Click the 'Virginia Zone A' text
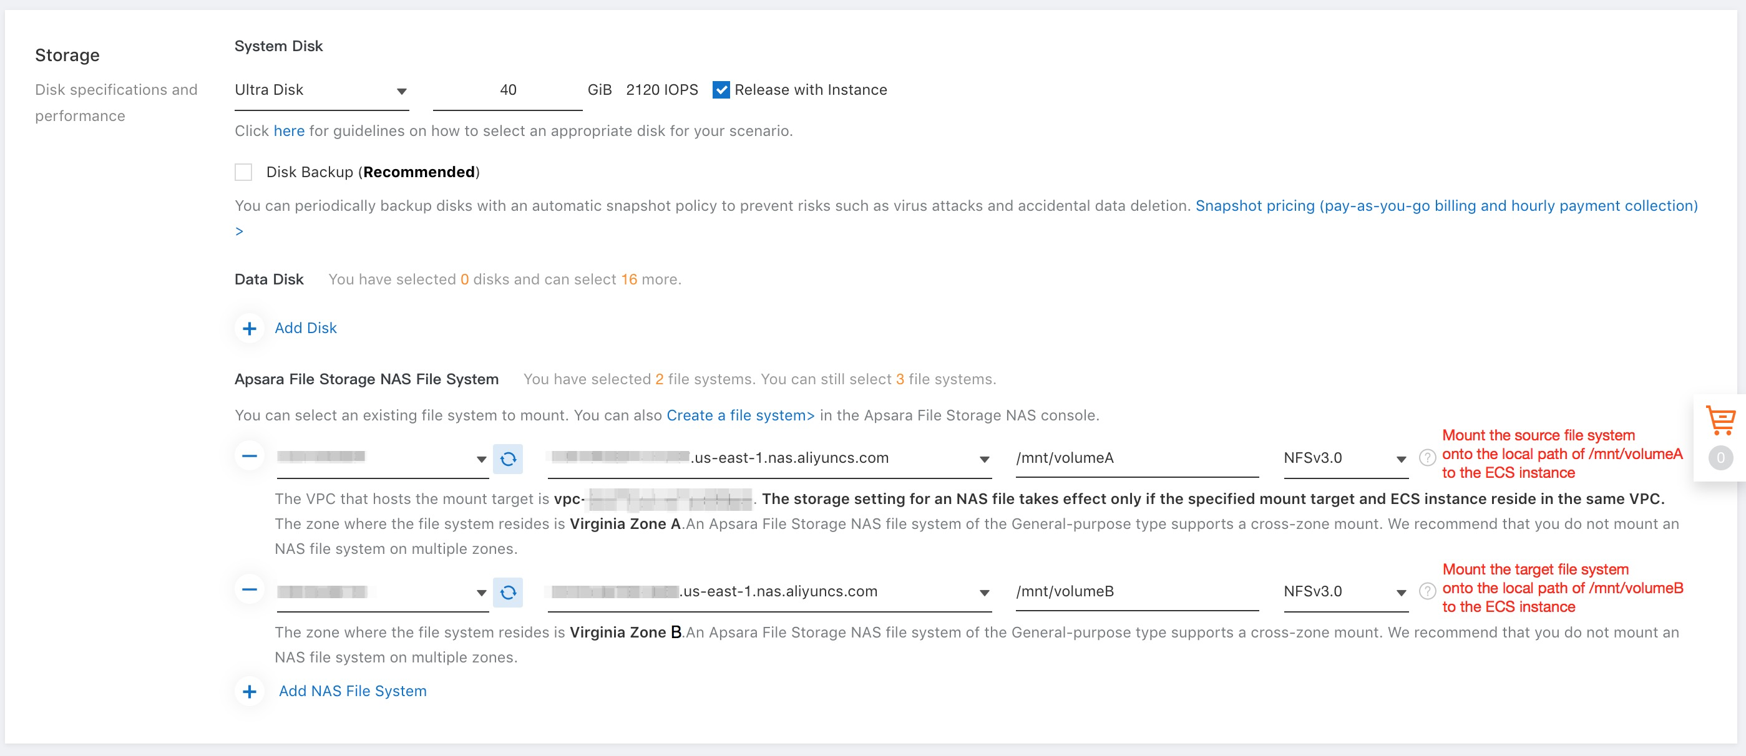1746x756 pixels. (625, 523)
